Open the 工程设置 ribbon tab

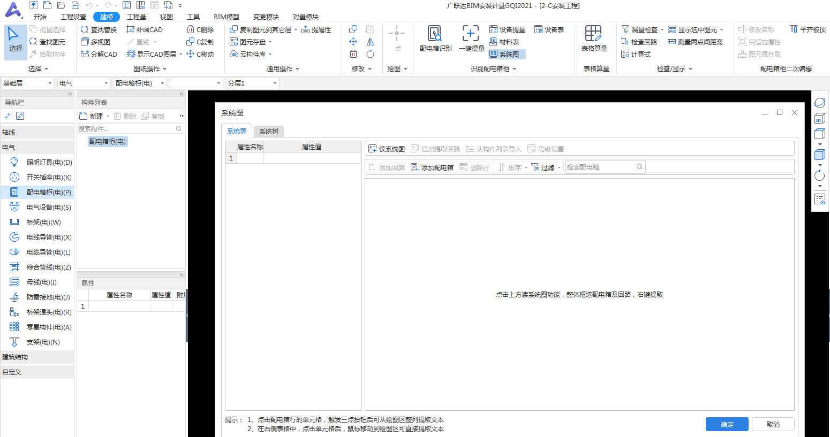[73, 17]
